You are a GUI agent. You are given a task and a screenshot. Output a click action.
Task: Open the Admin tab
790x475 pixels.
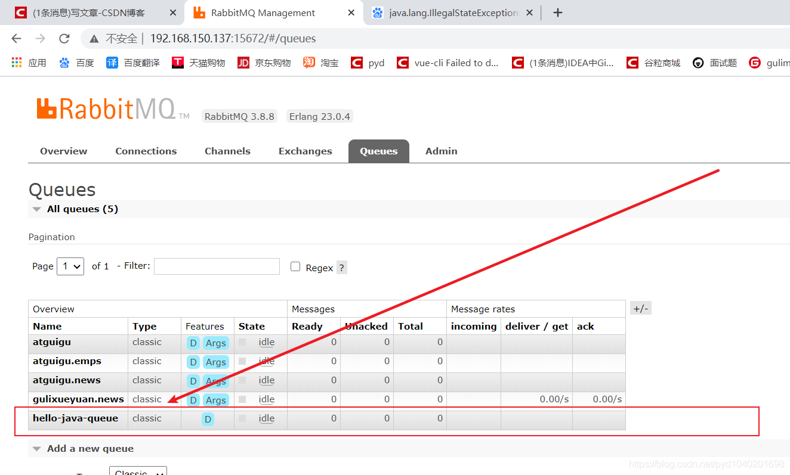click(442, 151)
